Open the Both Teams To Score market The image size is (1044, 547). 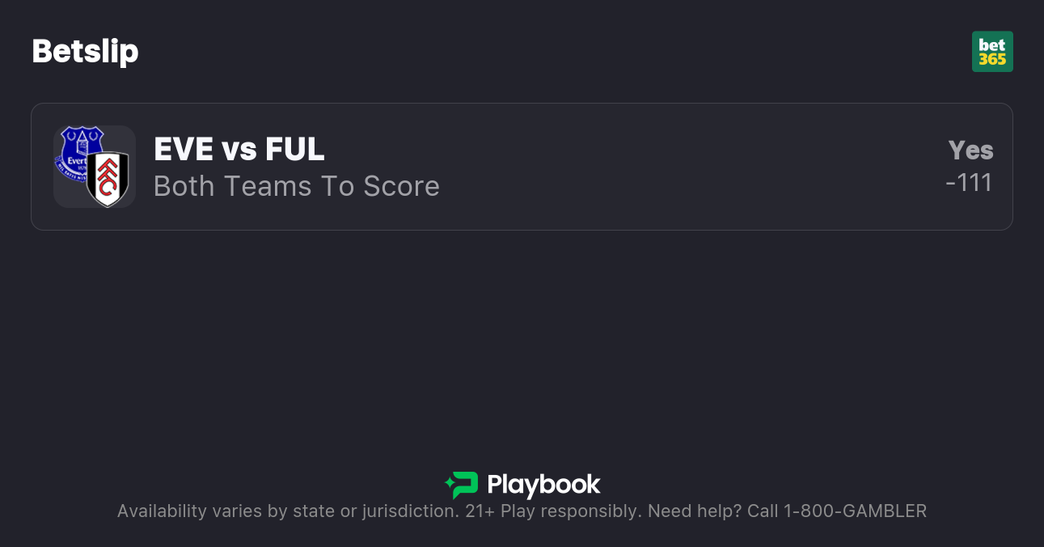pyautogui.click(x=296, y=186)
